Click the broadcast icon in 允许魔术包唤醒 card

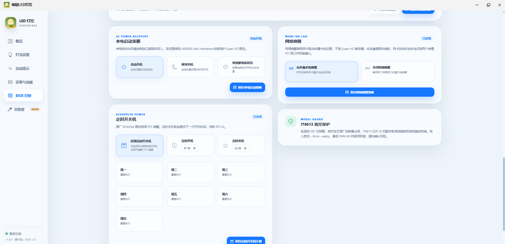(291, 69)
